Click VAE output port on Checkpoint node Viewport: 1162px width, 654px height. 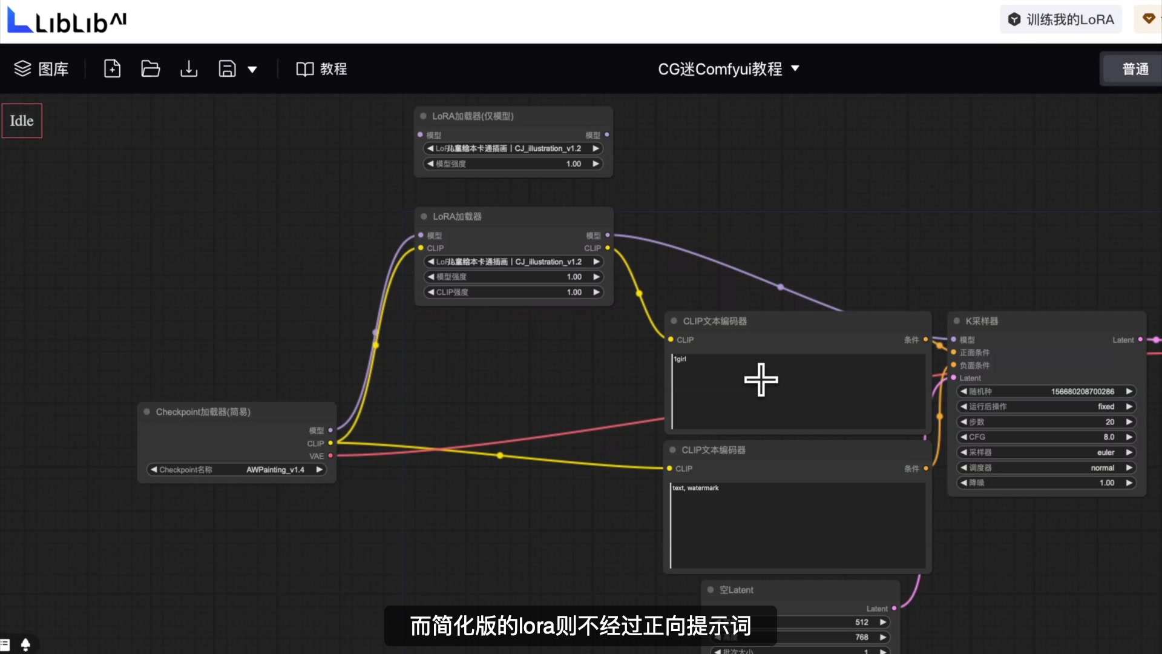330,456
